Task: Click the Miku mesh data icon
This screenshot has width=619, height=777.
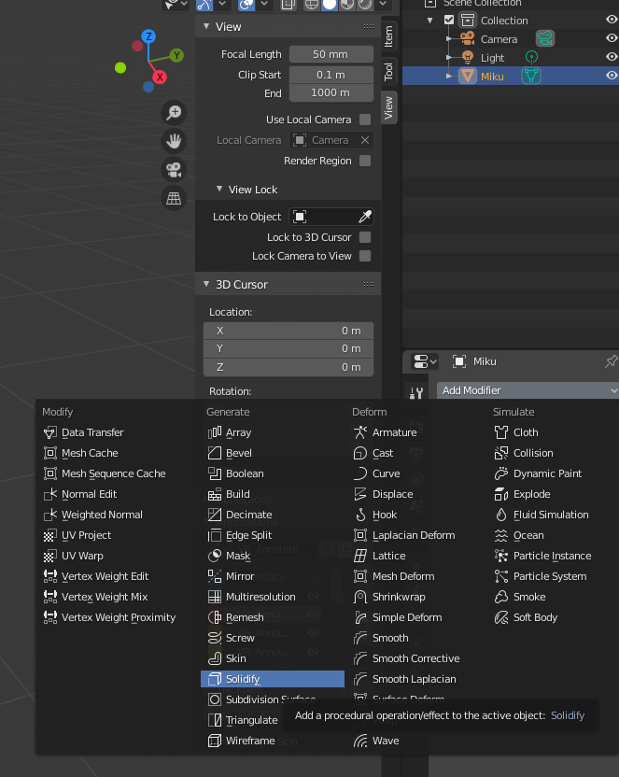Action: coord(531,76)
